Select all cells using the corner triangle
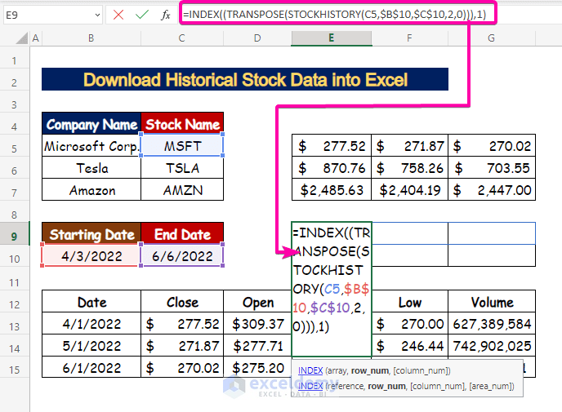562x412 pixels. 22,38
